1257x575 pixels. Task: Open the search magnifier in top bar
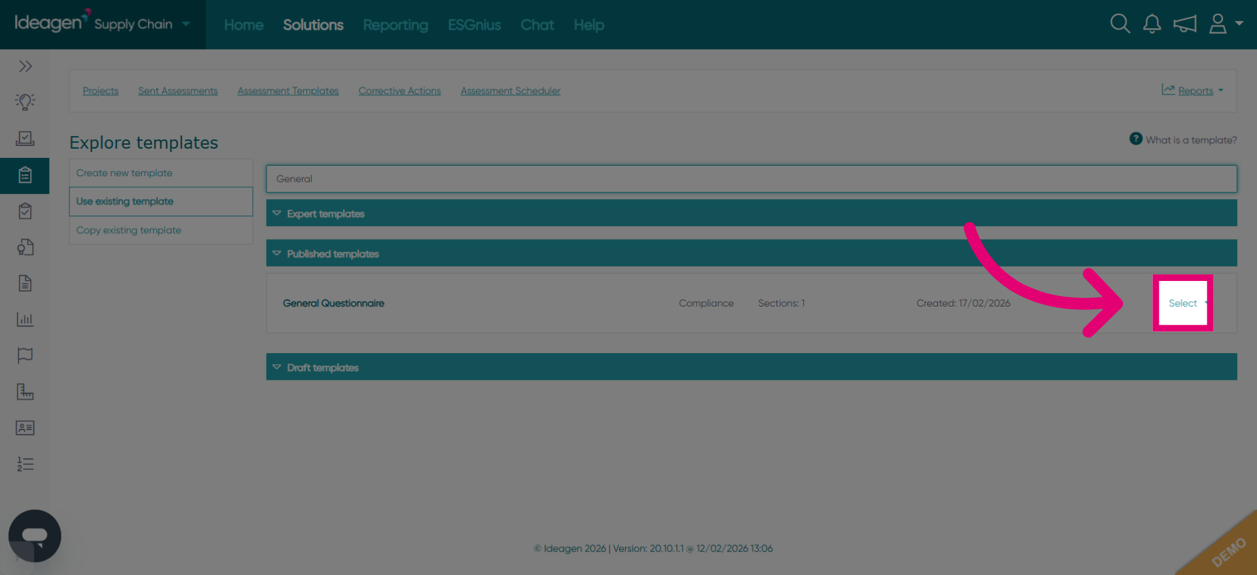coord(1120,24)
